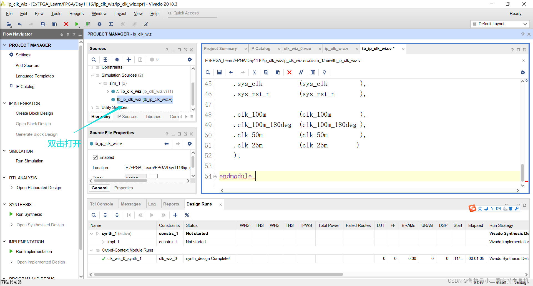Open Sources panel settings gear
The width and height of the screenshot is (533, 286).
pyautogui.click(x=190, y=59)
